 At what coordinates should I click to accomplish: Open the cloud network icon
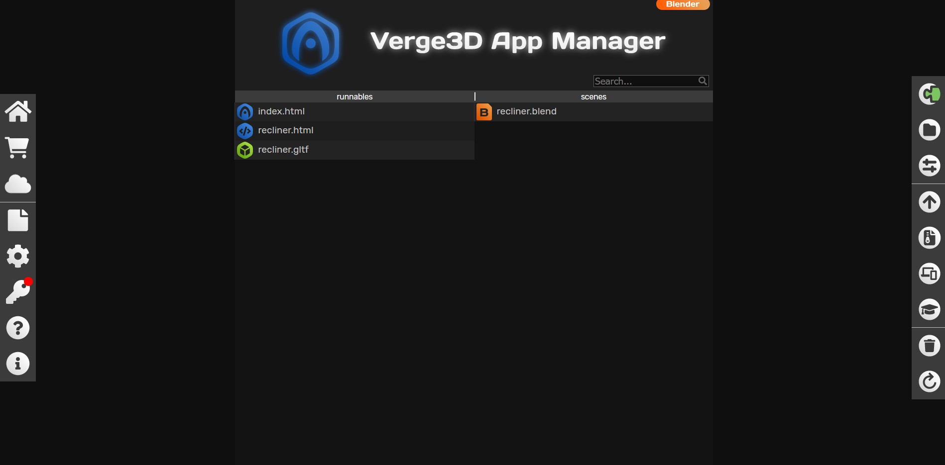[x=18, y=184]
